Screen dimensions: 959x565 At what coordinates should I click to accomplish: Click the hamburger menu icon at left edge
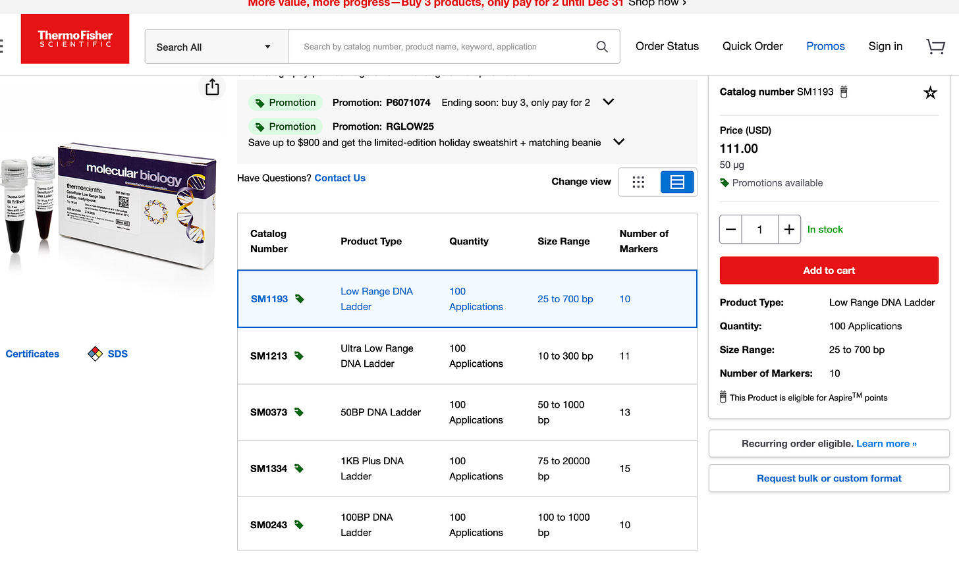point(1,46)
